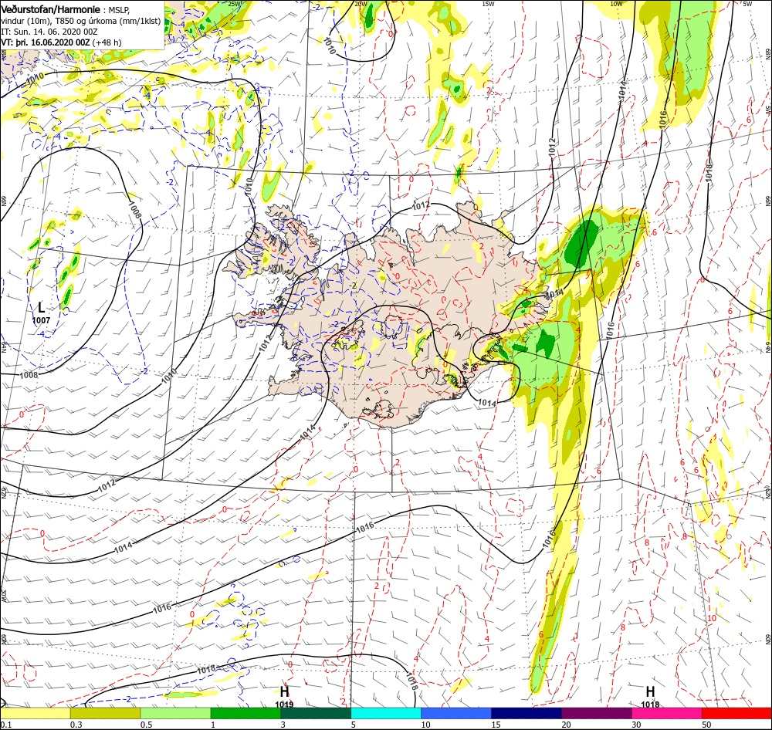Click the yellow 0.1 precipitation legend swatch

click(35, 713)
